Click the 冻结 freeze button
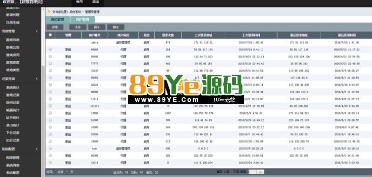This screenshot has height=177, width=372. pos(78,27)
